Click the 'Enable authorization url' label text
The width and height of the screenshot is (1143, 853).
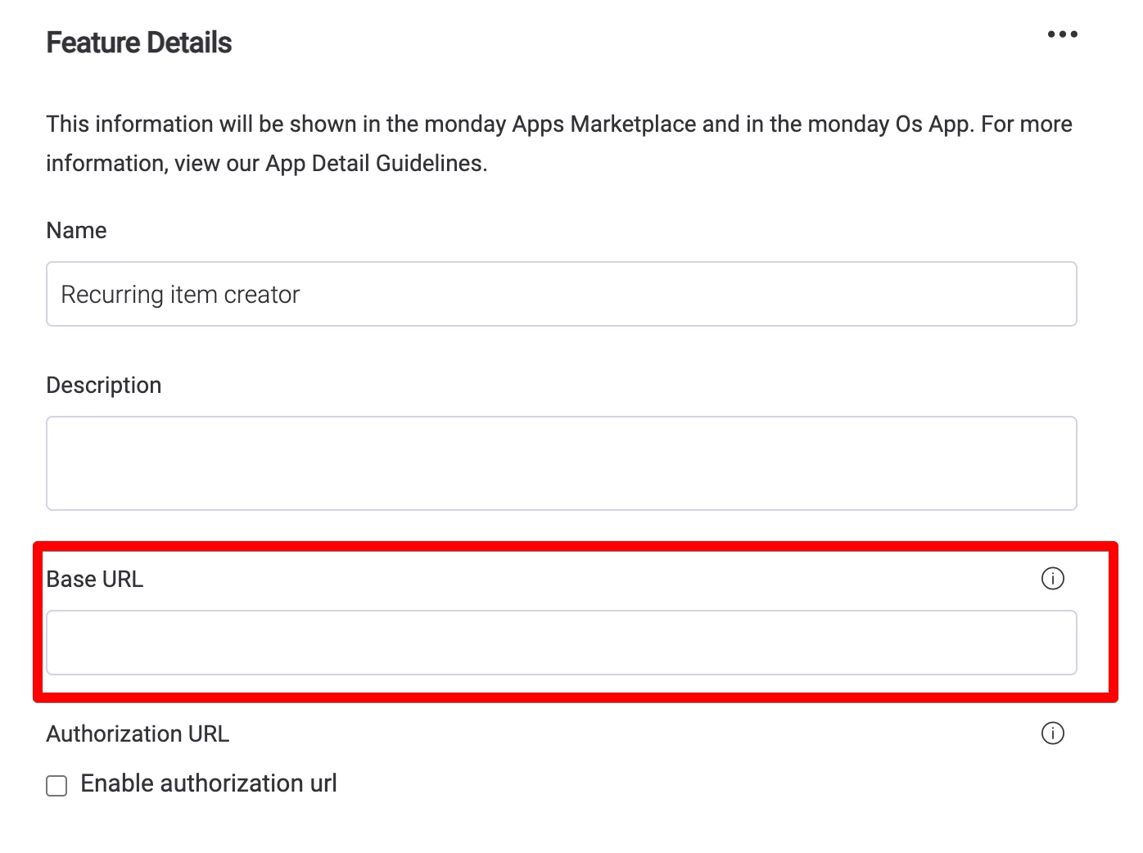tap(209, 783)
